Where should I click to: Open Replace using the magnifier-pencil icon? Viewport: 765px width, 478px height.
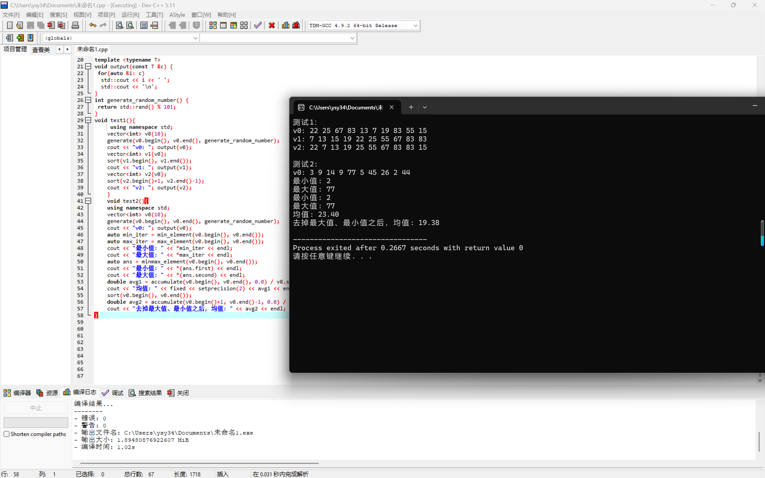(130, 25)
